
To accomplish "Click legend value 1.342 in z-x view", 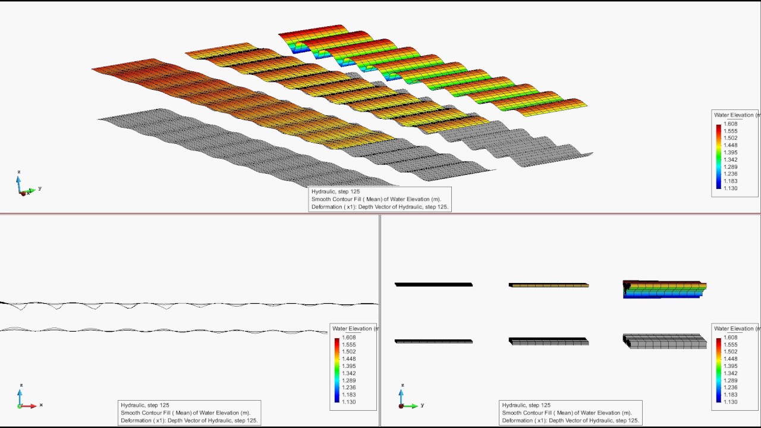I will coord(348,373).
